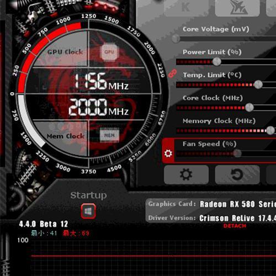Click the Core Clock (MHz) label
This screenshot has height=276, width=276.
click(x=213, y=98)
